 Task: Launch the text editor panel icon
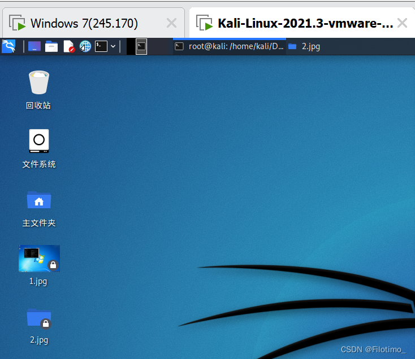pyautogui.click(x=69, y=46)
